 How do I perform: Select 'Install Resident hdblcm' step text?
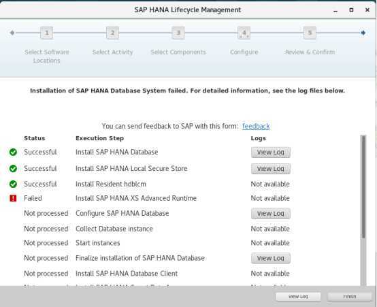pyautogui.click(x=111, y=184)
